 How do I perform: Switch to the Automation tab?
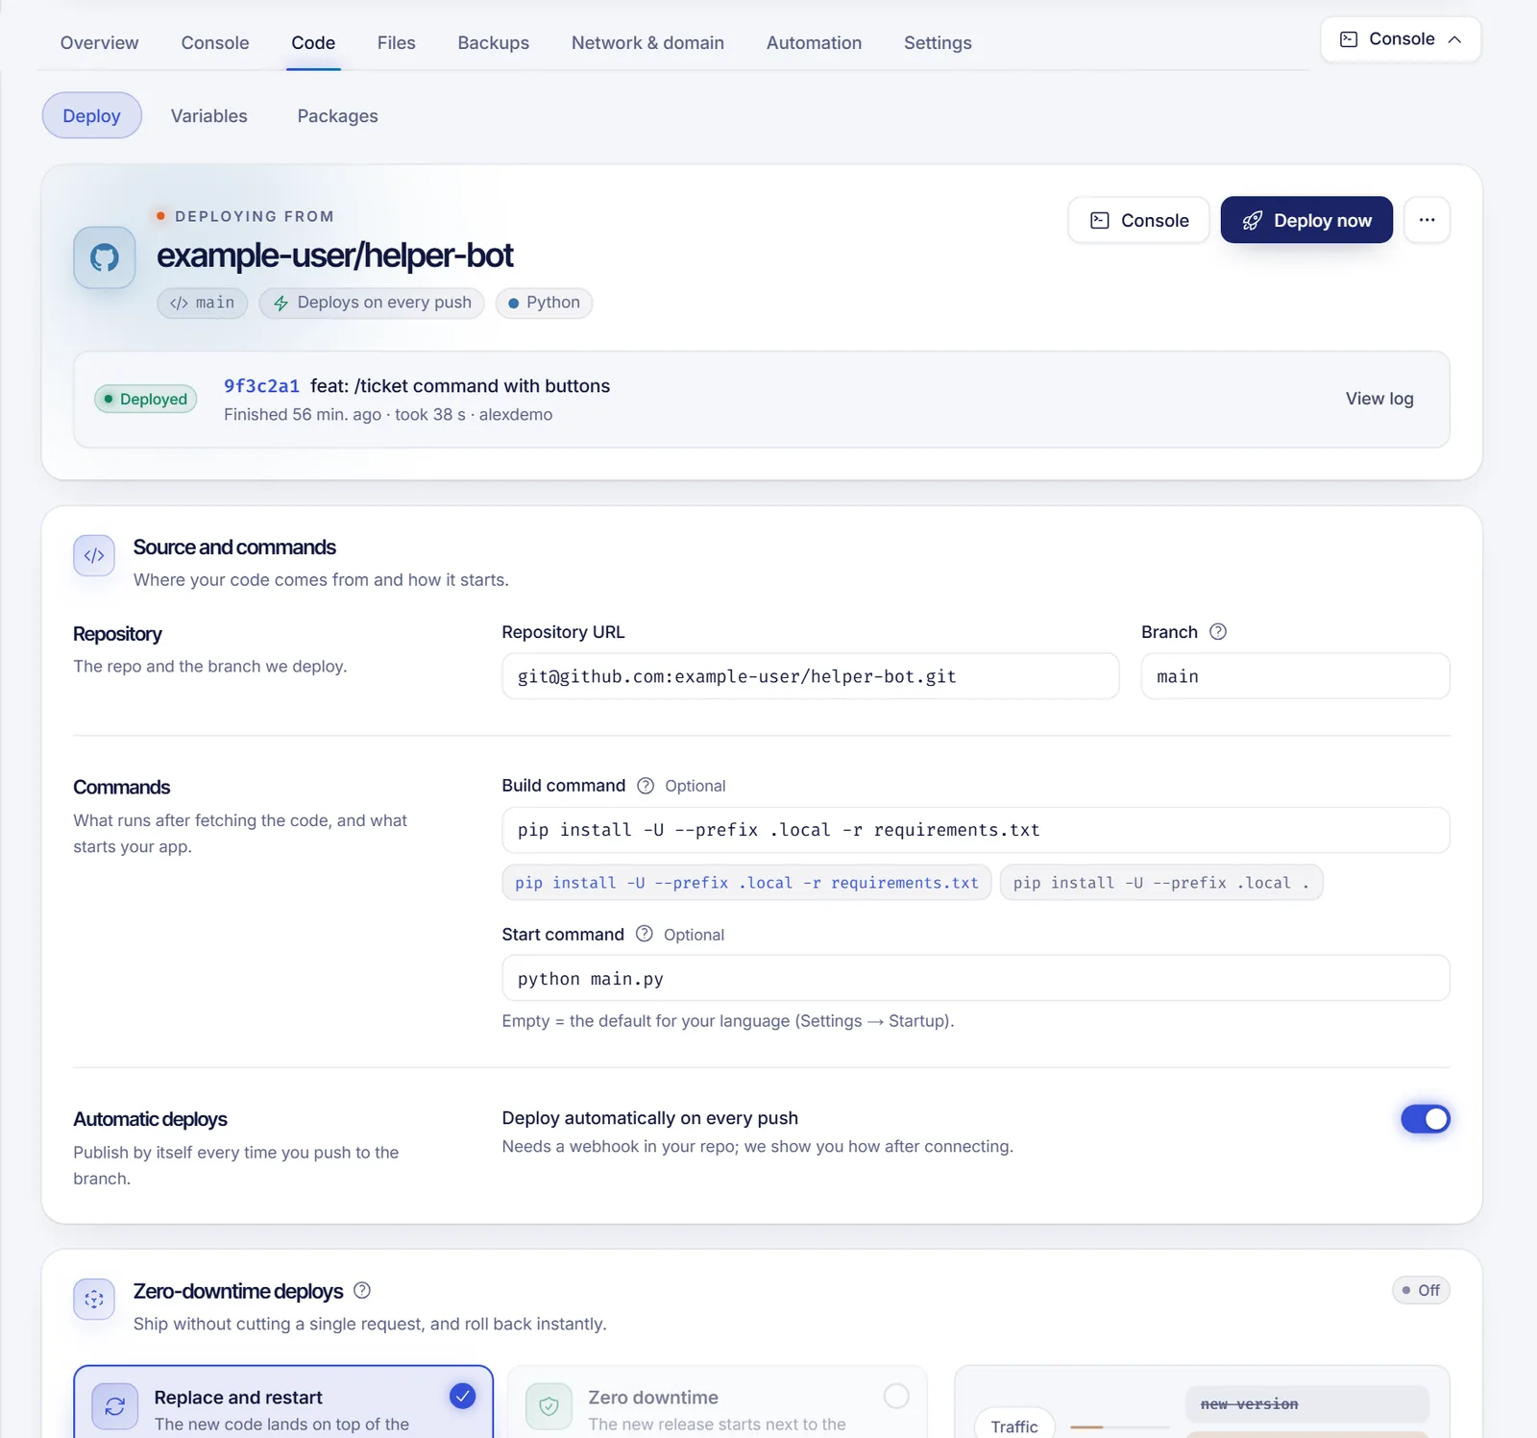pos(814,43)
